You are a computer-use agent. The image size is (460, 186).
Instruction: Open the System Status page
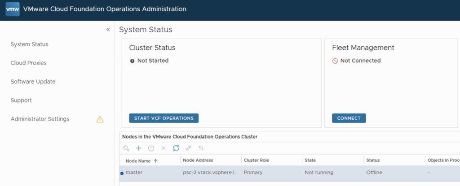pyautogui.click(x=29, y=44)
